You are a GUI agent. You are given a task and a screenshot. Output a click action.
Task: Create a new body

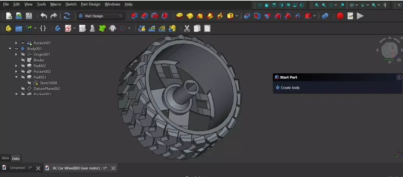click(x=58, y=29)
